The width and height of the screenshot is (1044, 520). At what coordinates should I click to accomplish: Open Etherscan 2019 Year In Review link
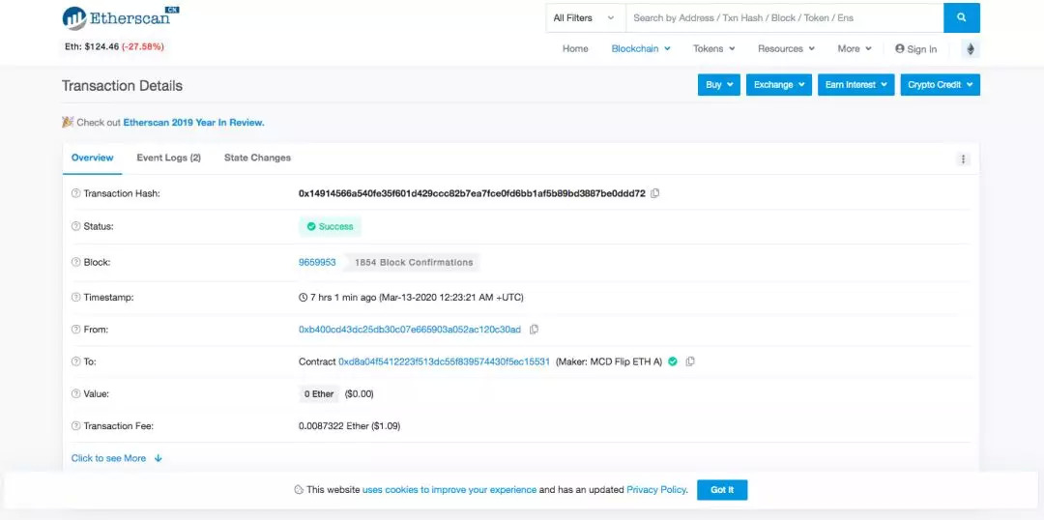pyautogui.click(x=193, y=123)
